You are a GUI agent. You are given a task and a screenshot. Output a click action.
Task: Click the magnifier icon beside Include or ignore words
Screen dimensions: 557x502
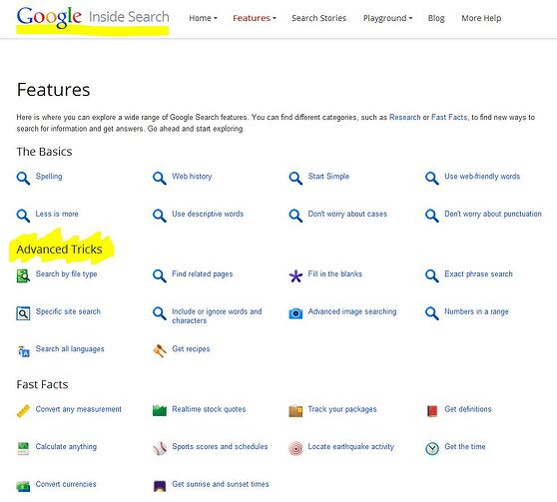click(x=159, y=313)
